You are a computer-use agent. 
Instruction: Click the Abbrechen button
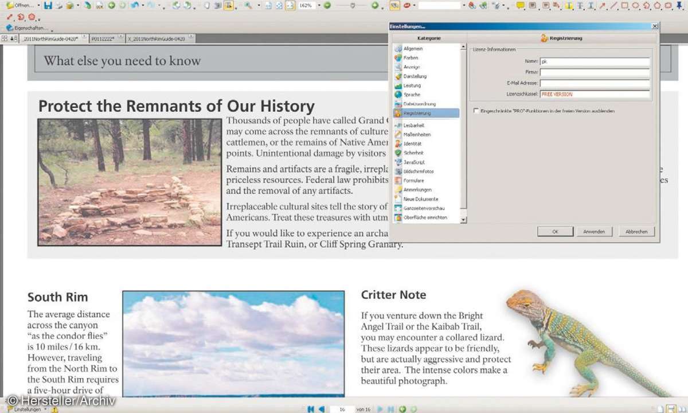[x=636, y=232]
